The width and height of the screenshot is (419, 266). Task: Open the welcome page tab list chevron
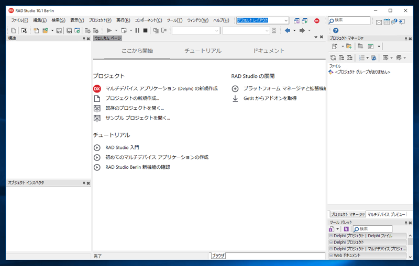point(316,37)
